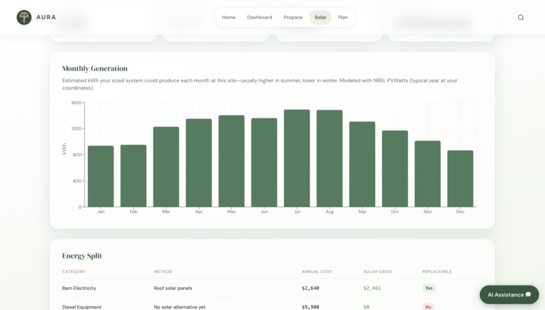Open the AI Assistance button
Image resolution: width=545 pixels, height=310 pixels.
pos(509,294)
